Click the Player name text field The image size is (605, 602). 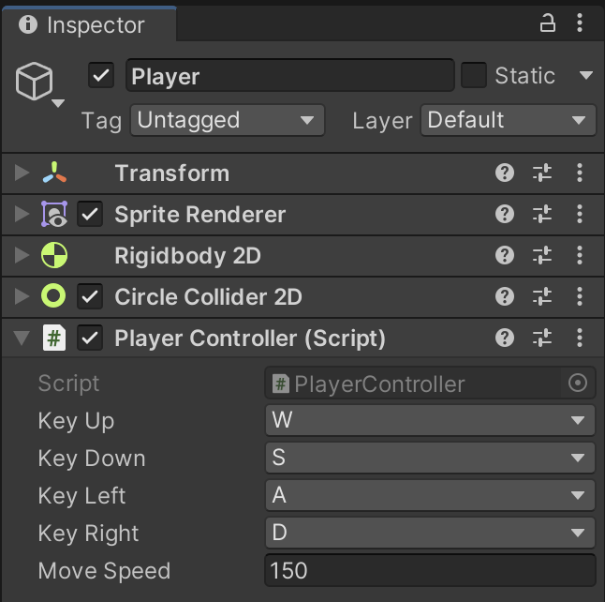click(289, 76)
